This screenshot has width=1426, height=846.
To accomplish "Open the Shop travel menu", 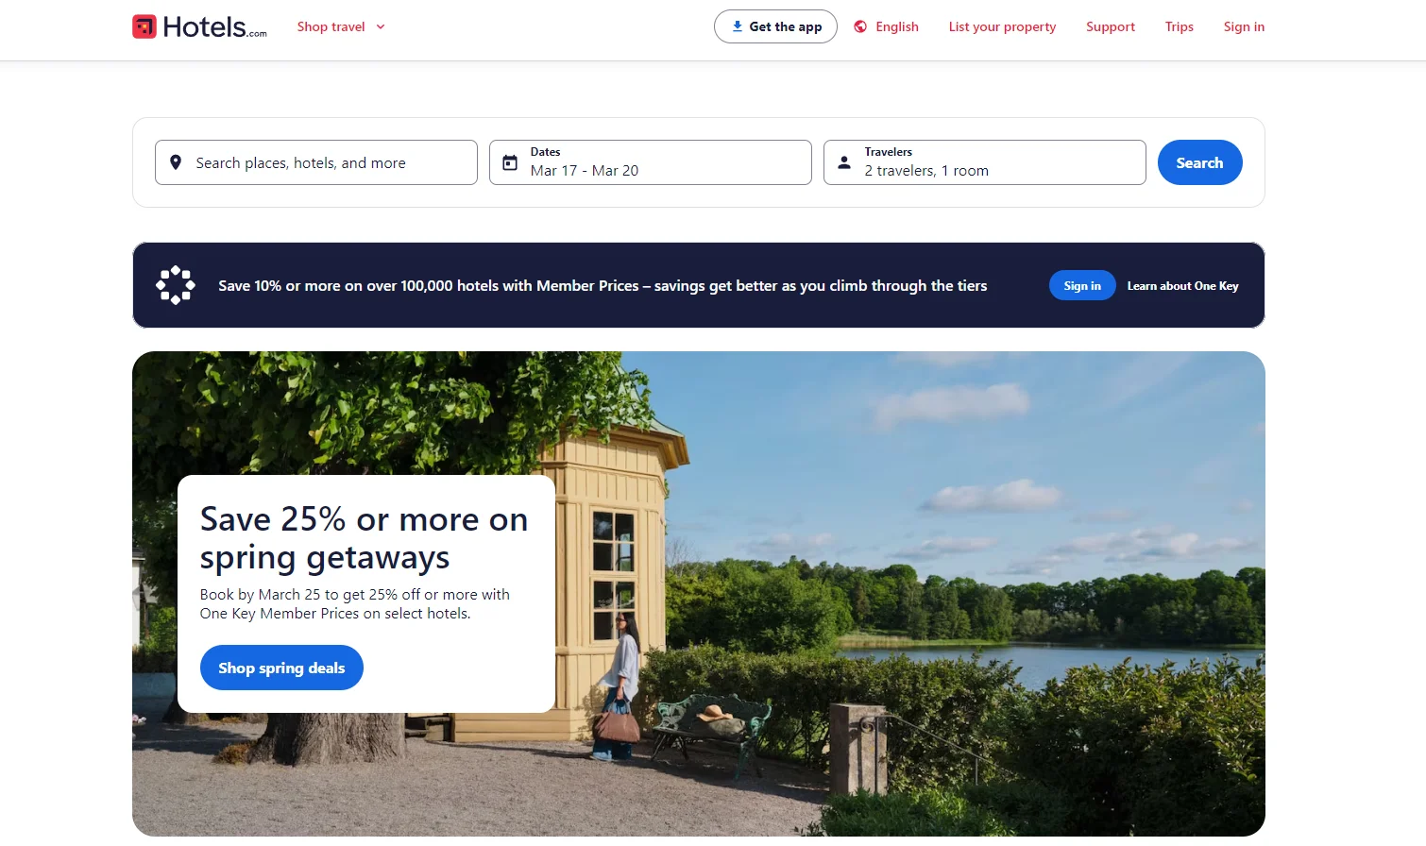I will coord(341,26).
